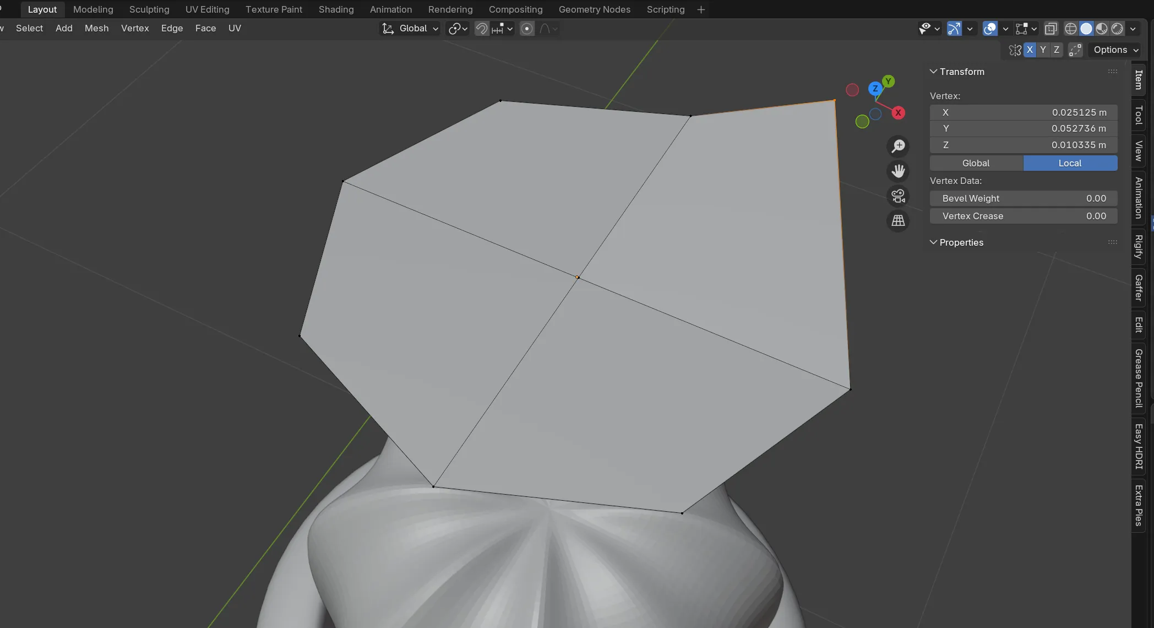
Task: Enable Y axis mirror toggle
Action: point(1043,50)
